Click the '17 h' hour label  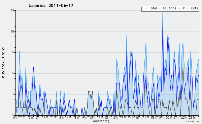point(146,117)
